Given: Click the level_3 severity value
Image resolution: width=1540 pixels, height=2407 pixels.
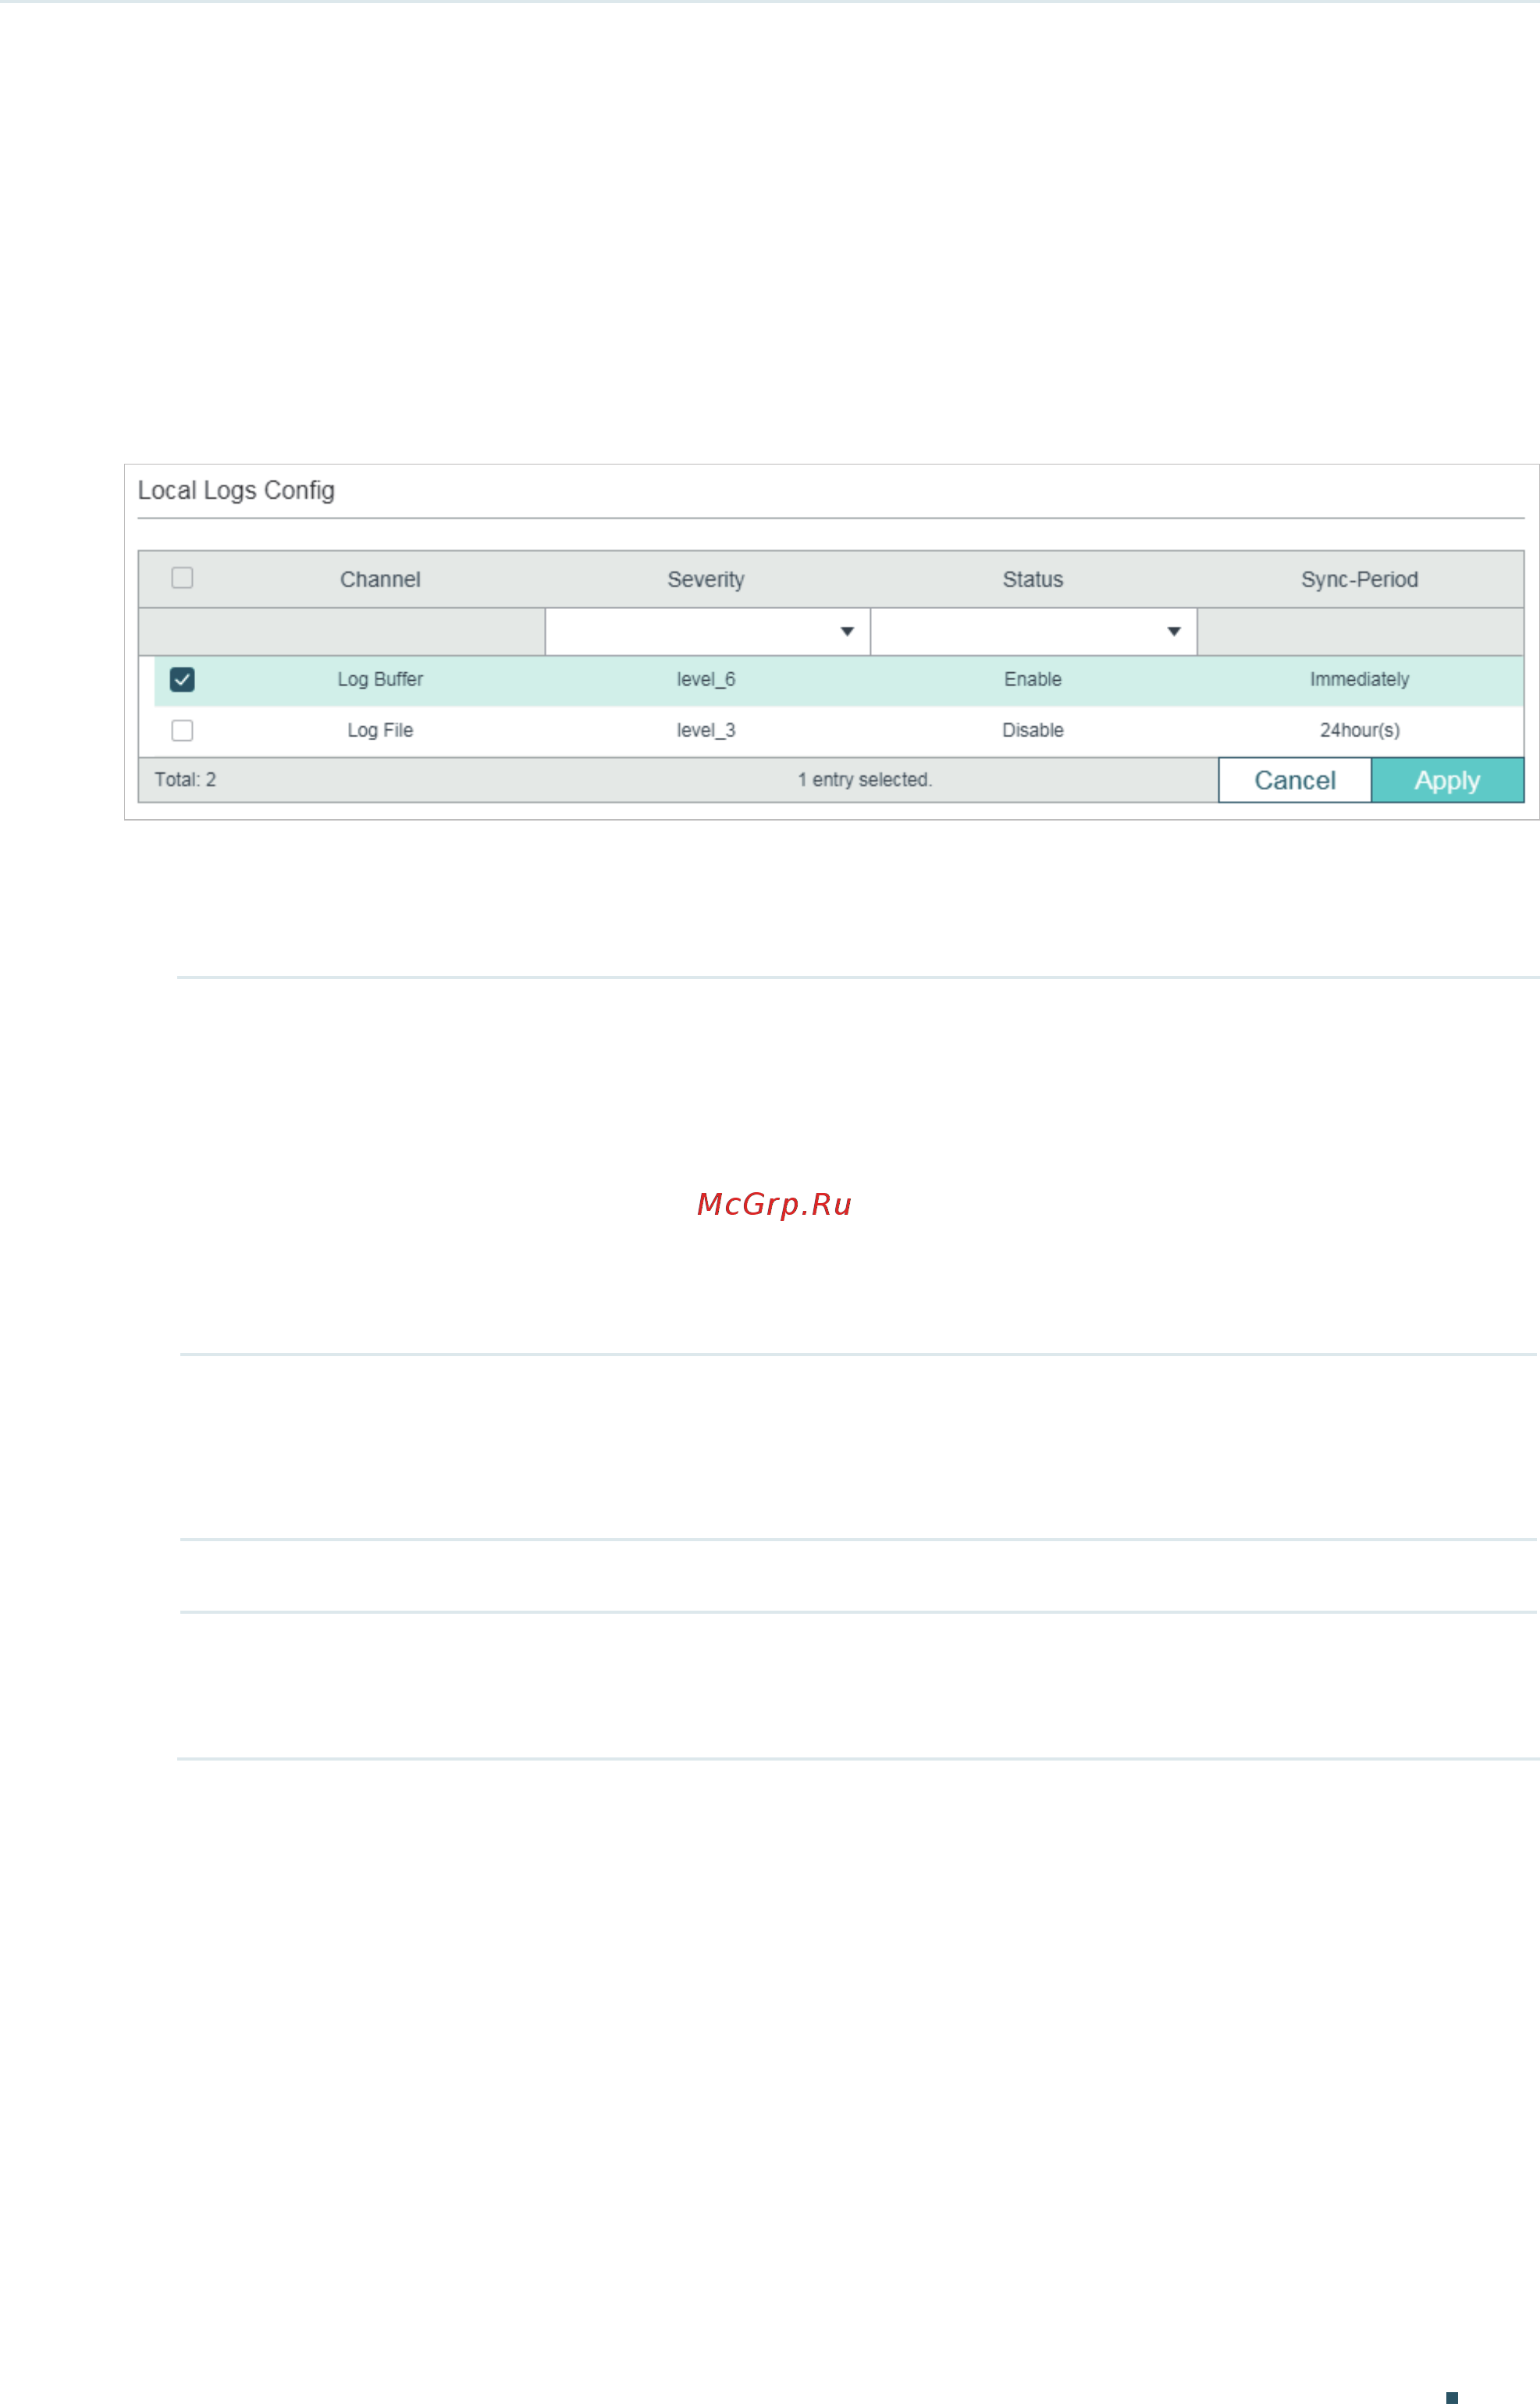Looking at the screenshot, I should [706, 731].
